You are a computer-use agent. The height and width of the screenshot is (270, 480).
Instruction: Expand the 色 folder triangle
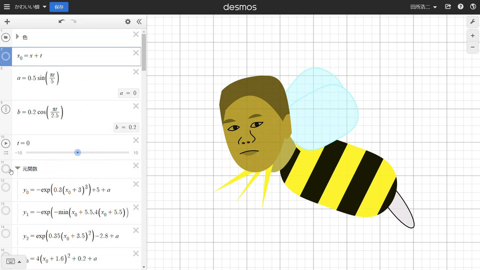coord(17,36)
